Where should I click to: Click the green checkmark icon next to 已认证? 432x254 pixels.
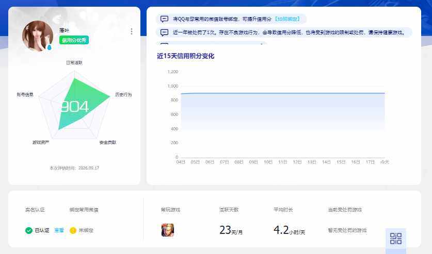click(29, 230)
